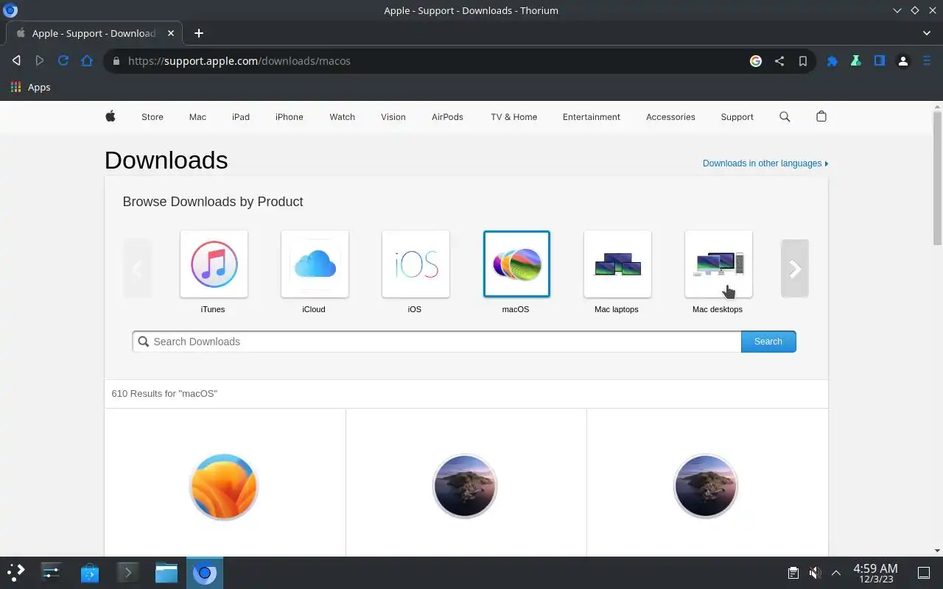The width and height of the screenshot is (943, 589).
Task: Open a new browser tab
Action: pos(199,33)
